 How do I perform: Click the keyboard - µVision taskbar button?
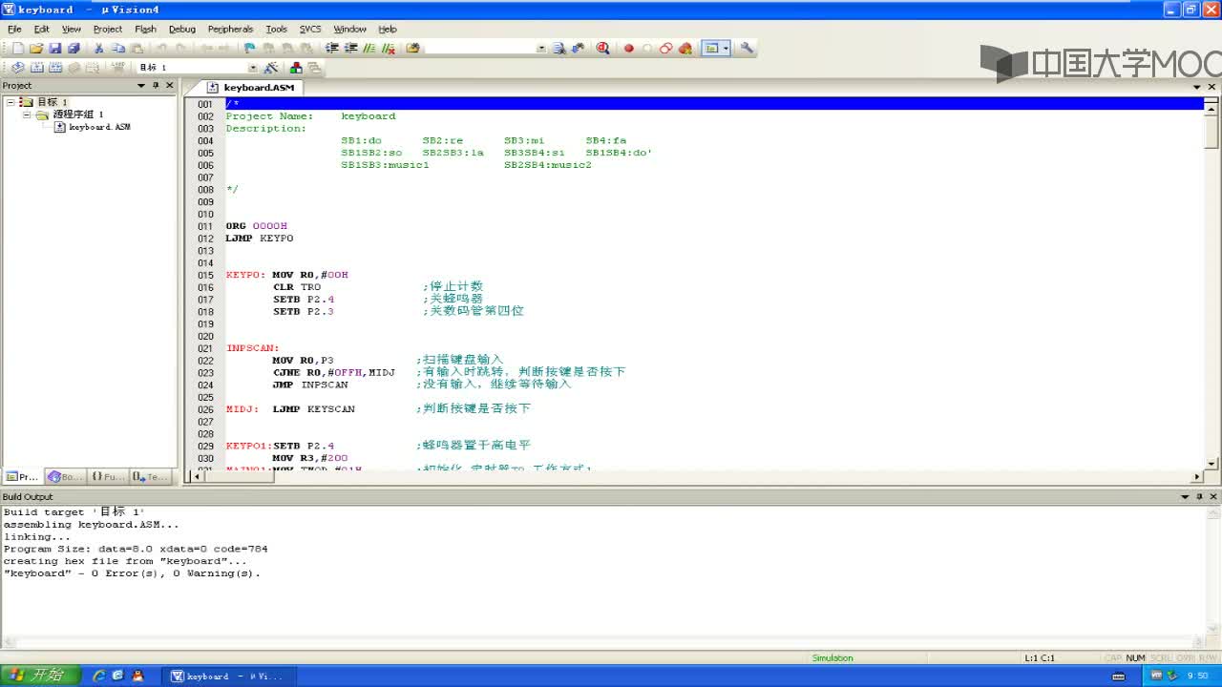[x=227, y=677]
